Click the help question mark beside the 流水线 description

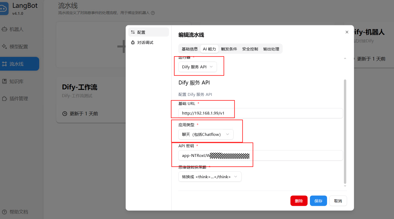[153, 13]
